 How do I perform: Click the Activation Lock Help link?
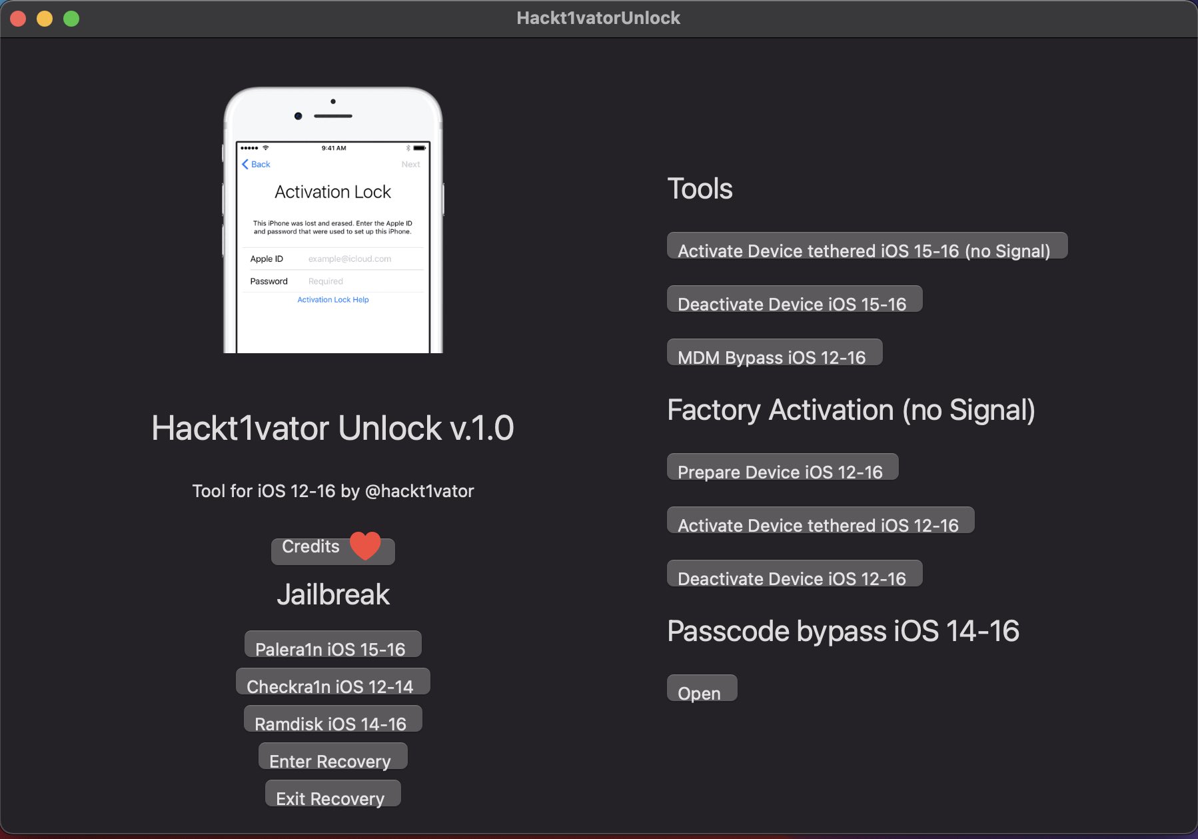coord(332,299)
